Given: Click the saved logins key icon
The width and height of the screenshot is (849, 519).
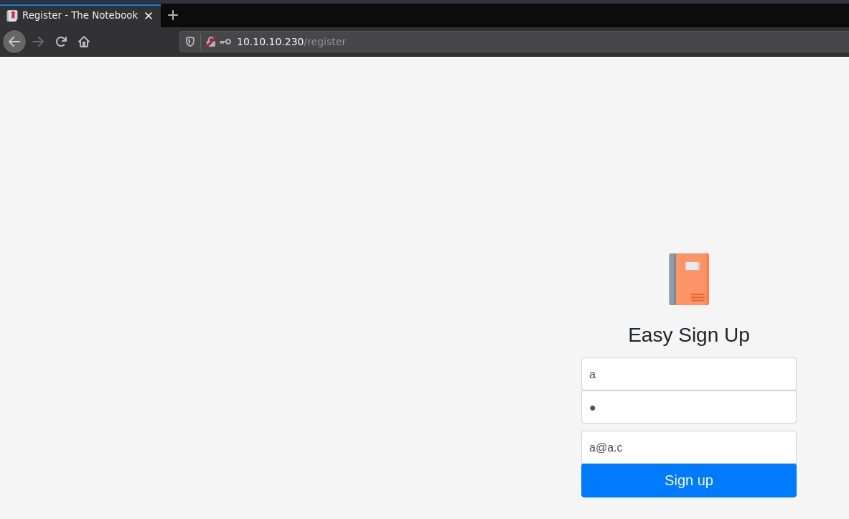Looking at the screenshot, I should [225, 42].
